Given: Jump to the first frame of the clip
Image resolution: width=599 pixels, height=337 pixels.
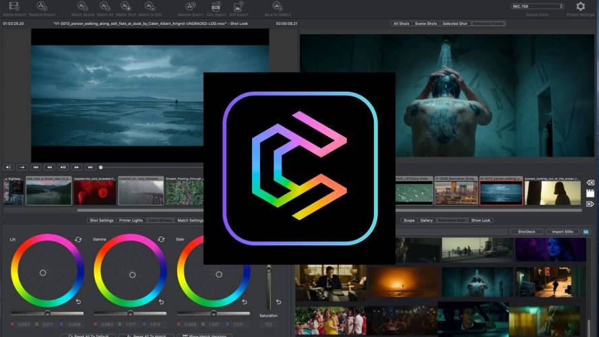Looking at the screenshot, I should tap(36, 167).
